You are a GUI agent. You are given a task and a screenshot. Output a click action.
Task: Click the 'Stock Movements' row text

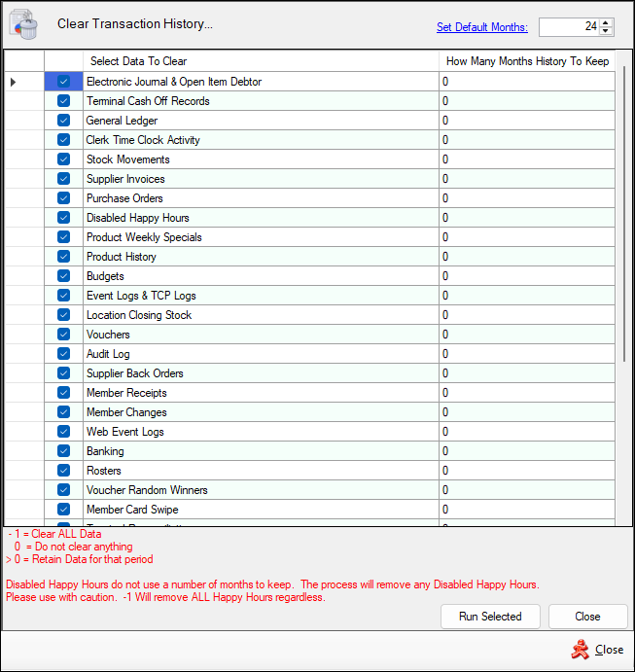click(x=128, y=159)
